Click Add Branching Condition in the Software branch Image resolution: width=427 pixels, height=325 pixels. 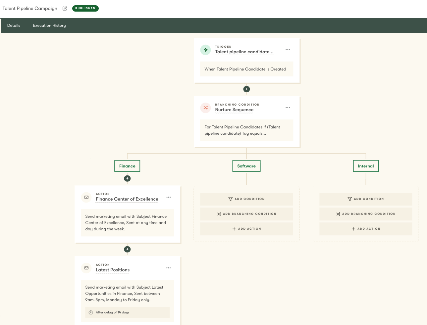coord(246,214)
